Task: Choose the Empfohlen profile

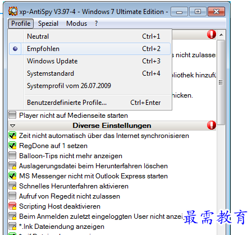Action: [x=90, y=49]
